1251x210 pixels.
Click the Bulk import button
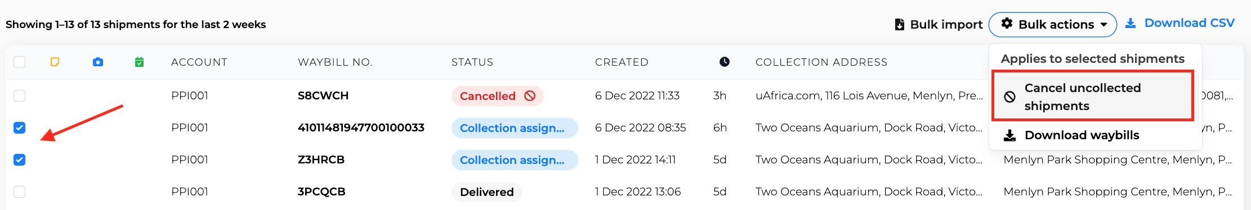pyautogui.click(x=939, y=25)
